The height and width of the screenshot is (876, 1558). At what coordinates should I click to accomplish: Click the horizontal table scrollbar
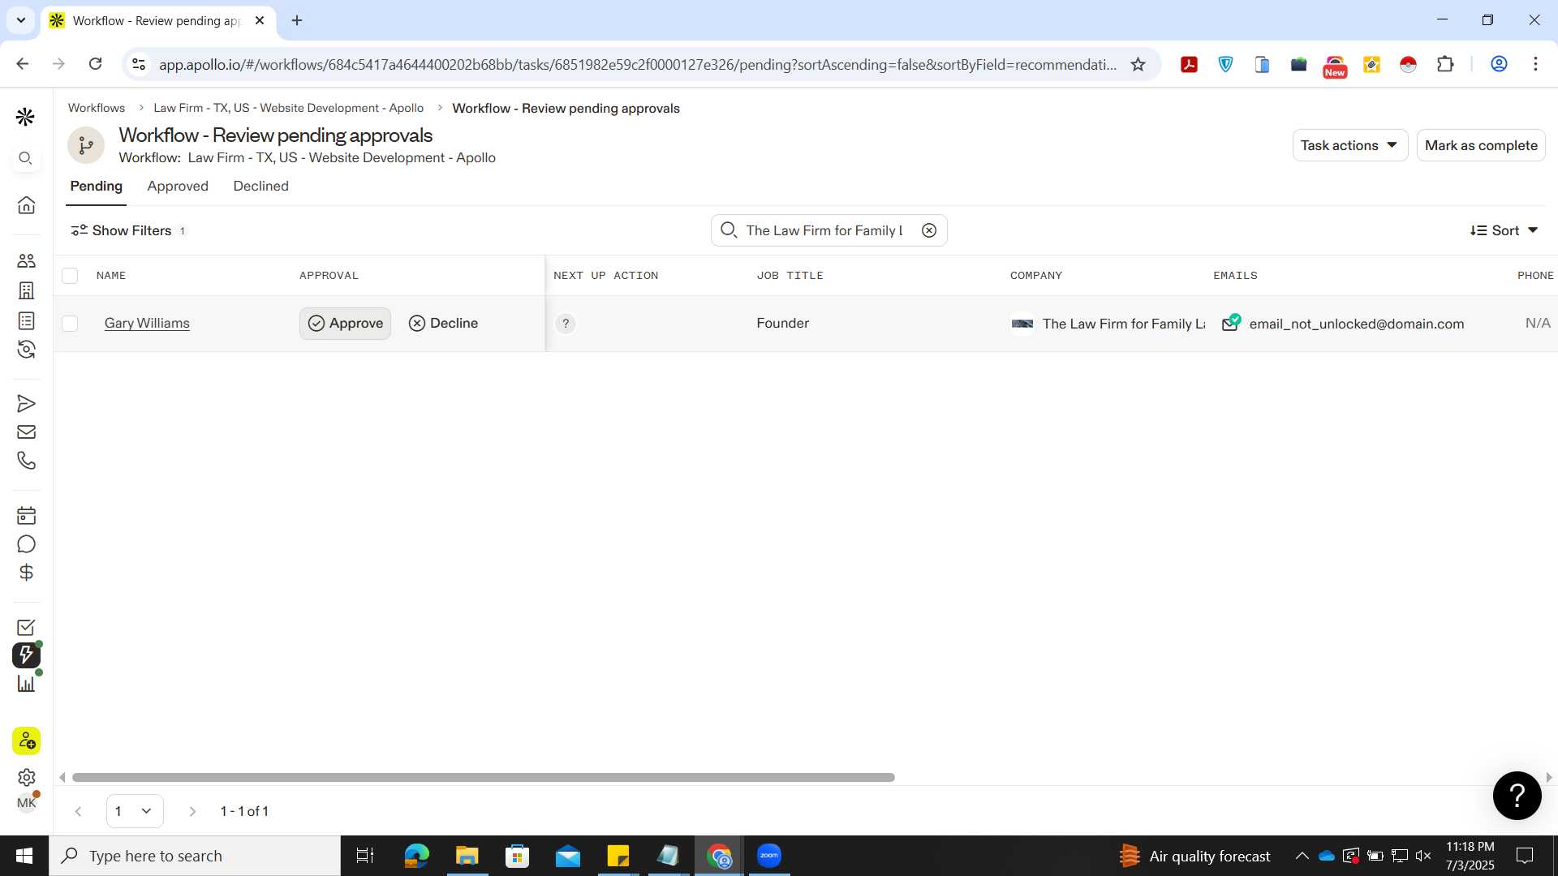click(483, 777)
